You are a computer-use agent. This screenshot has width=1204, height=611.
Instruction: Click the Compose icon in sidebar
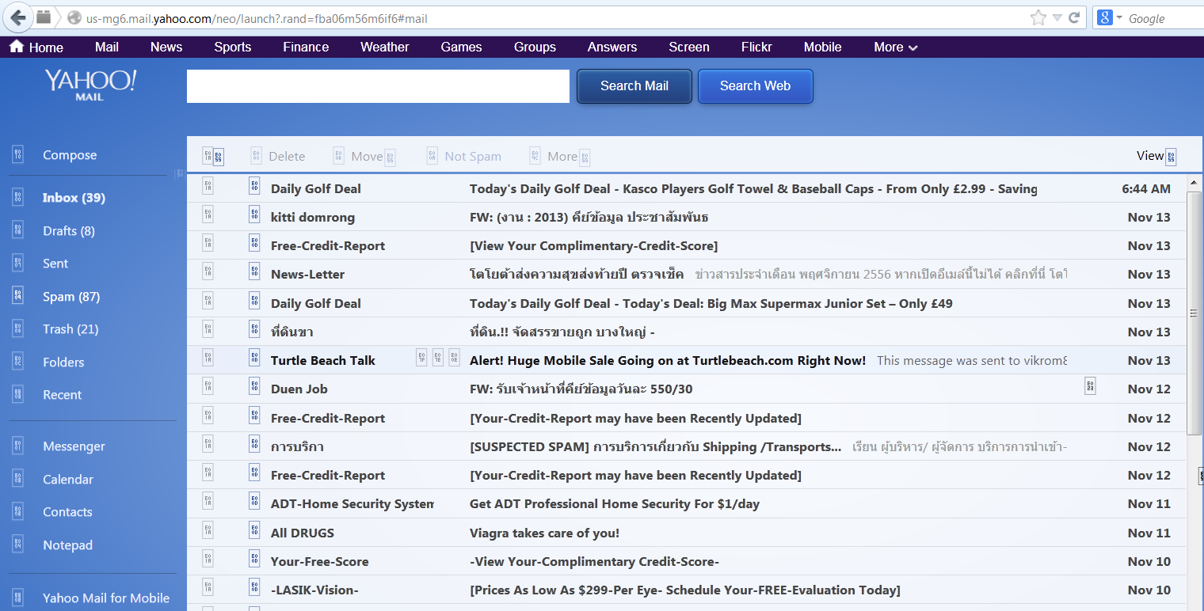(x=18, y=155)
